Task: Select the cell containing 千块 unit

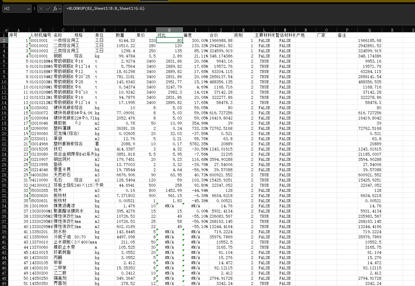Action: 104,185
